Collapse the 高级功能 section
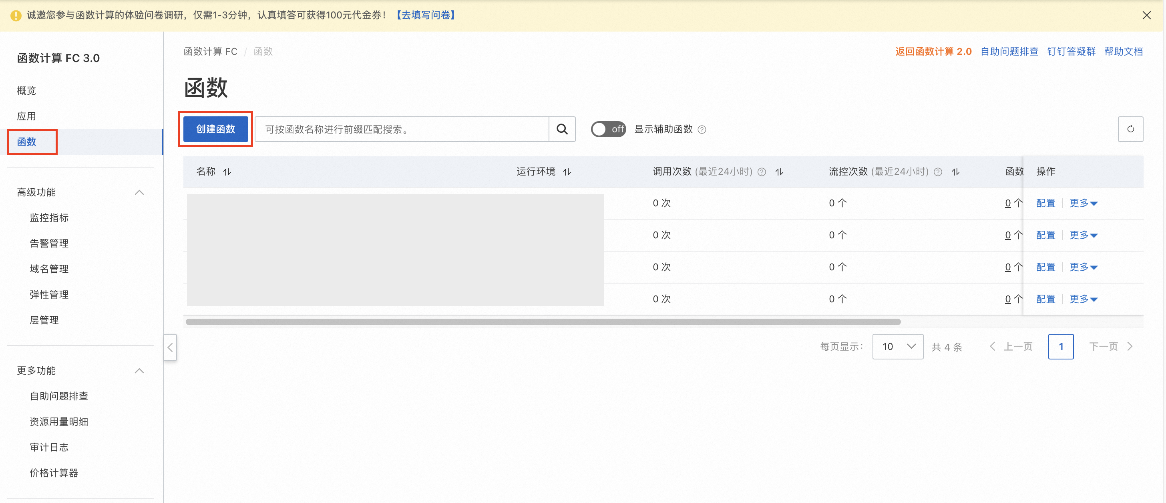Screen dimensions: 1166x503 click(x=139, y=192)
